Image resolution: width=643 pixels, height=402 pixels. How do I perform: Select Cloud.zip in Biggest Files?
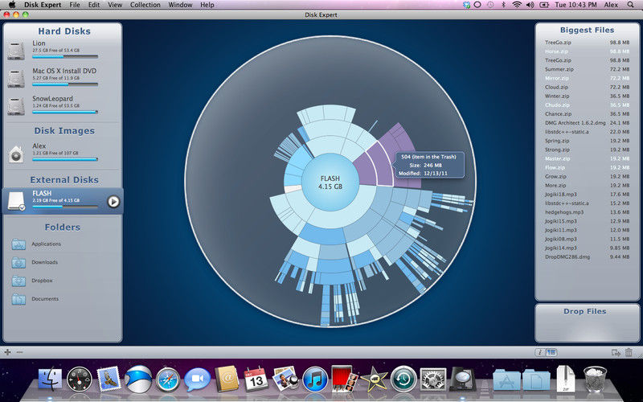587,87
